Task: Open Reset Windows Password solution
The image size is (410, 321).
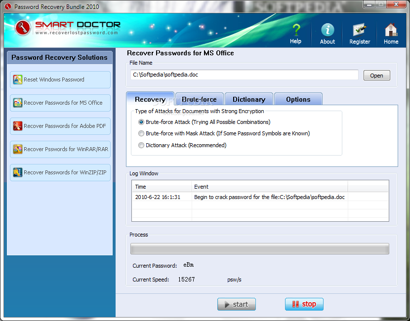Action: tap(60, 80)
